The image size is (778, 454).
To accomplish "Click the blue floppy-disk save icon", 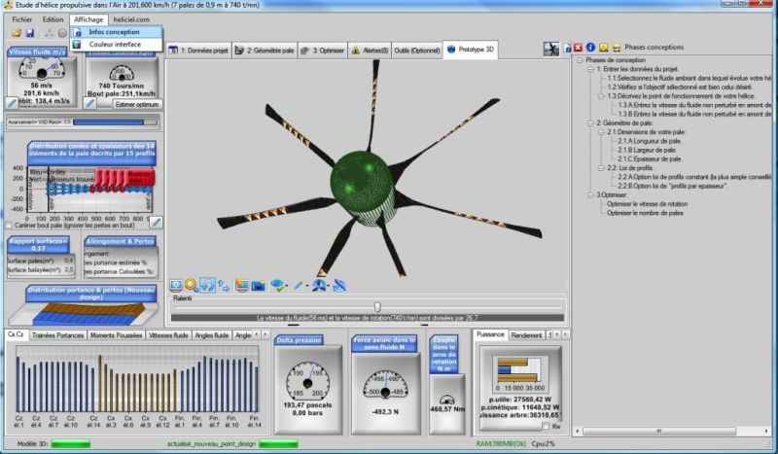I will (30, 33).
